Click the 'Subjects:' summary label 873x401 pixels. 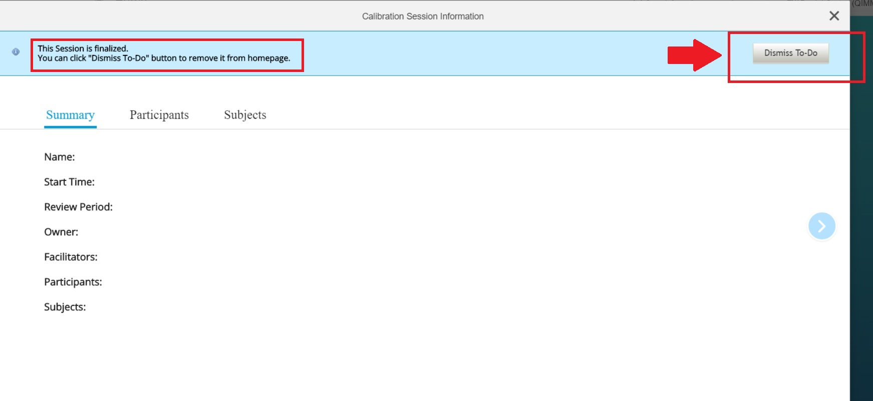tap(65, 307)
